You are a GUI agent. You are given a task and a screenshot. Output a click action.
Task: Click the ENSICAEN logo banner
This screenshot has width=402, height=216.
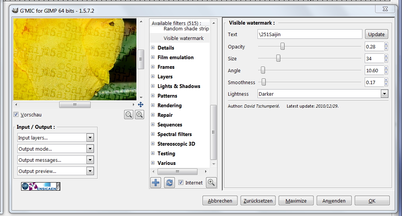tap(41, 186)
